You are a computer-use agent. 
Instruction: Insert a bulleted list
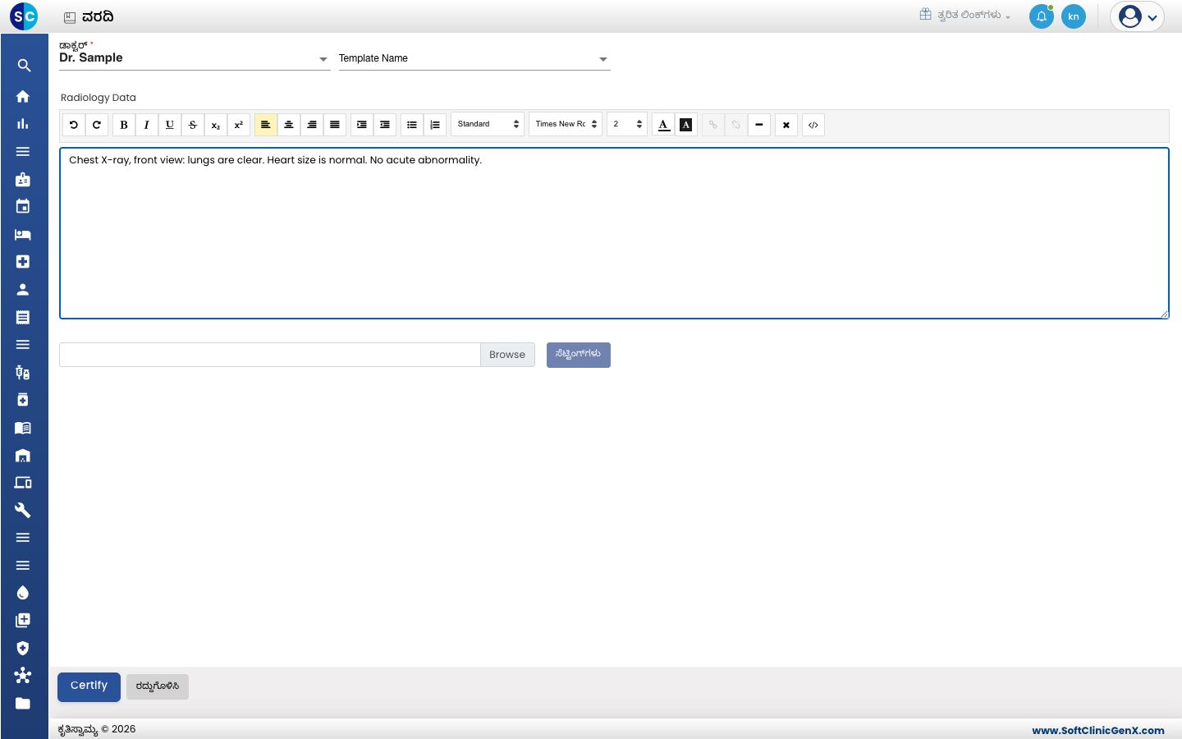click(x=412, y=125)
